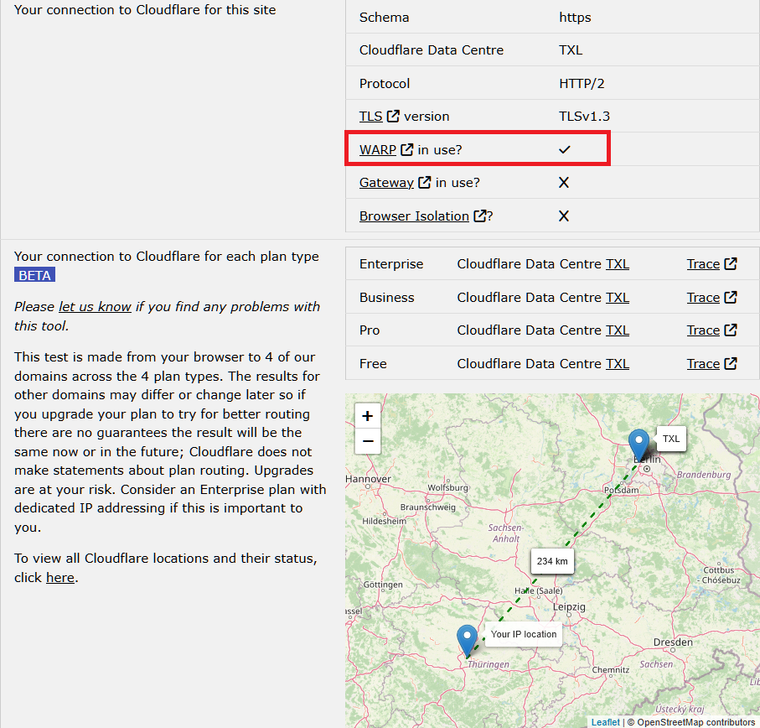
Task: Click the 'Schema' row label
Action: pos(384,18)
